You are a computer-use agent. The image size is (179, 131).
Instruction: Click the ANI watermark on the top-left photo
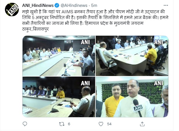[85, 42]
